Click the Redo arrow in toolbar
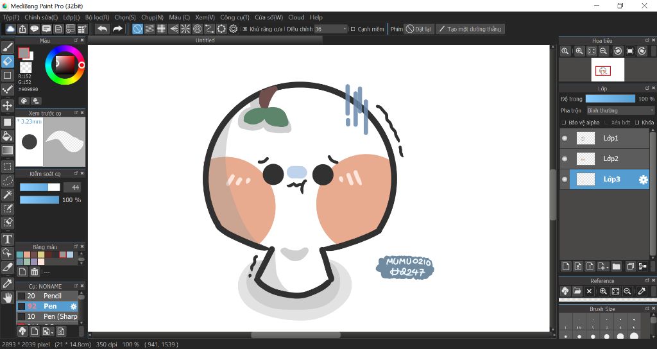 pos(118,29)
